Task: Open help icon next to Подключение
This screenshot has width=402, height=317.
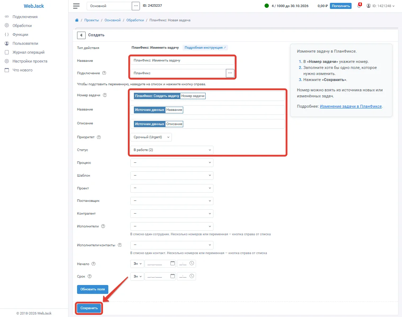Action: pos(104,73)
